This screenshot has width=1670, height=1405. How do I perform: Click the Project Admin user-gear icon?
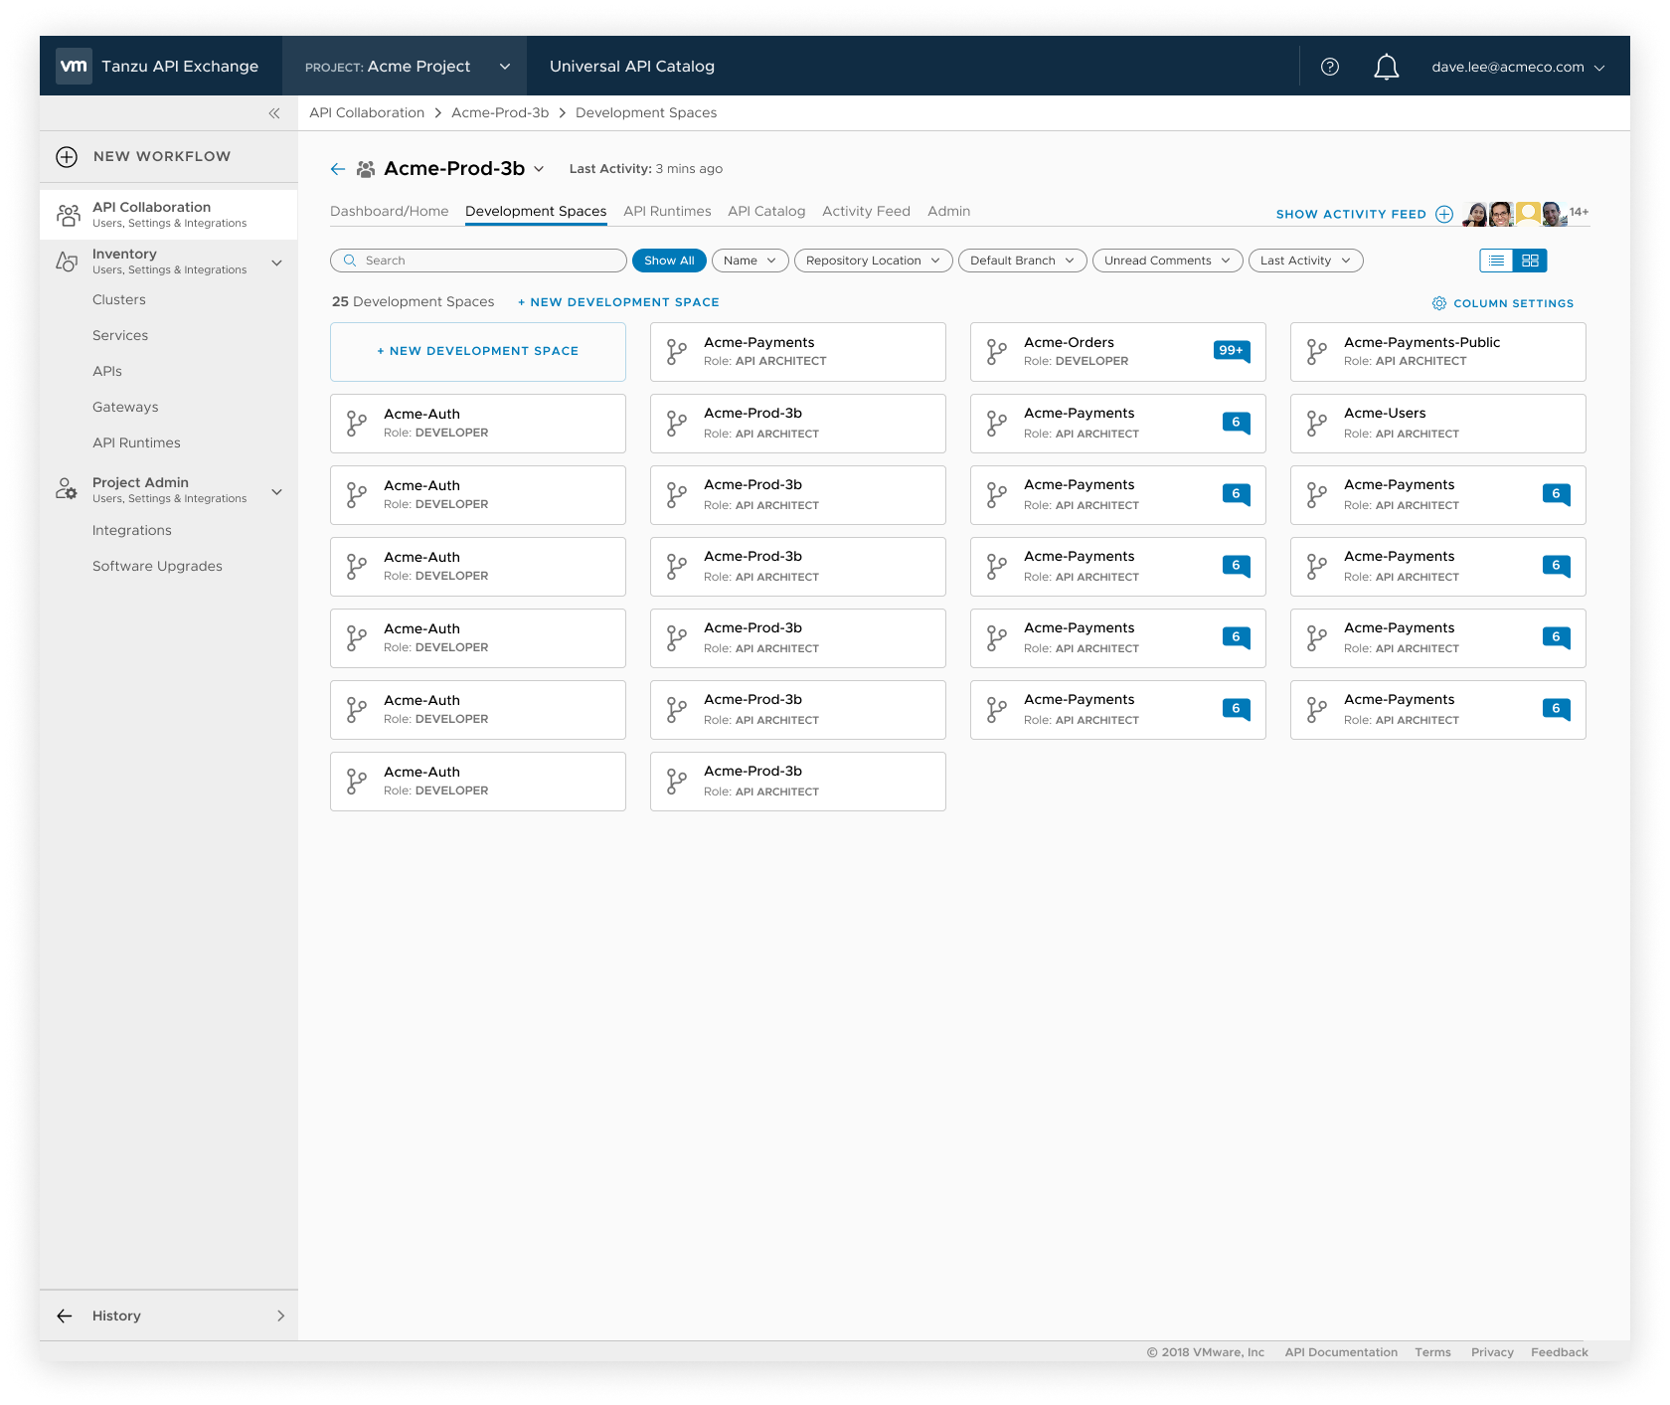click(67, 489)
